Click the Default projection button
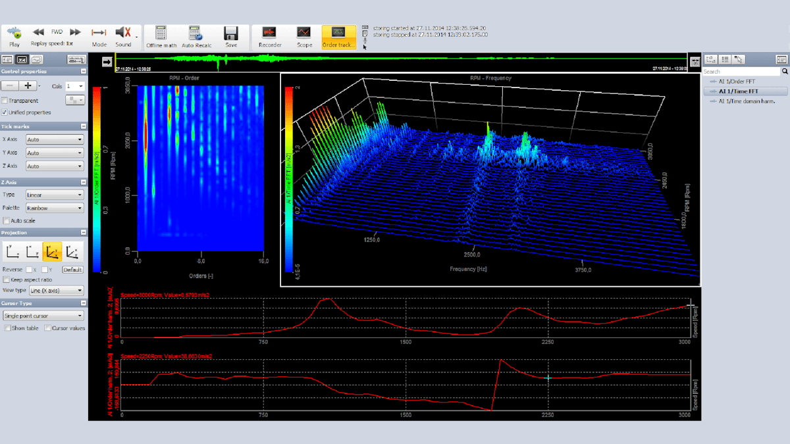Viewport: 790px width, 444px height. pos(72,270)
